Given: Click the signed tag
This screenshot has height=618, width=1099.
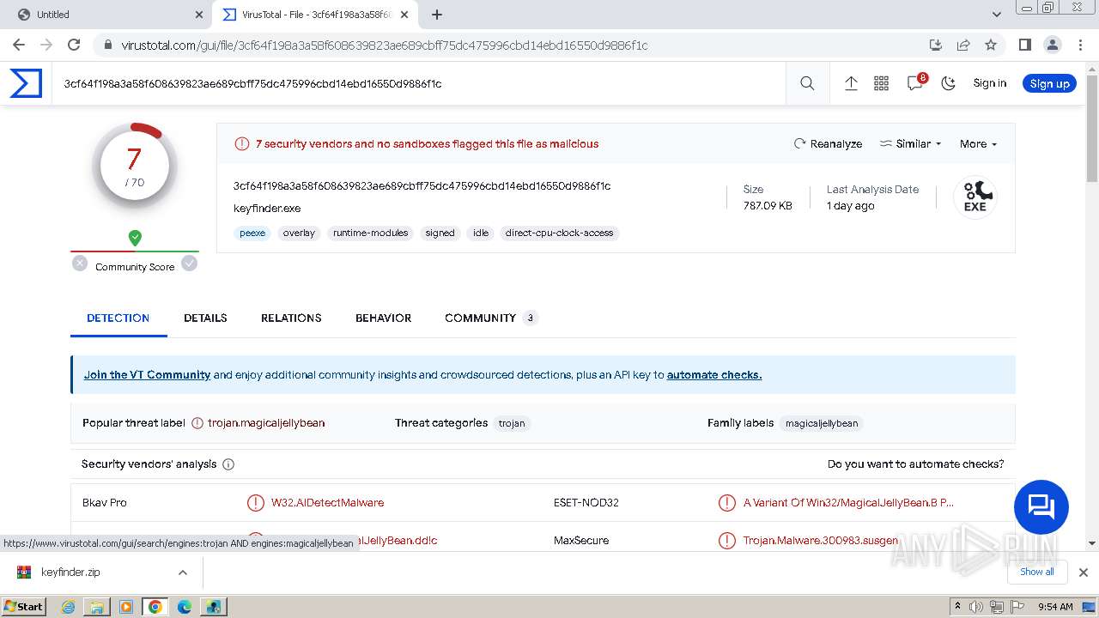Looking at the screenshot, I should pyautogui.click(x=440, y=233).
